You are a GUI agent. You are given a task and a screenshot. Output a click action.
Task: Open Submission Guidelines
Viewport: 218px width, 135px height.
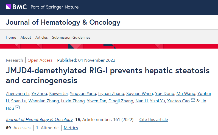(71, 37)
